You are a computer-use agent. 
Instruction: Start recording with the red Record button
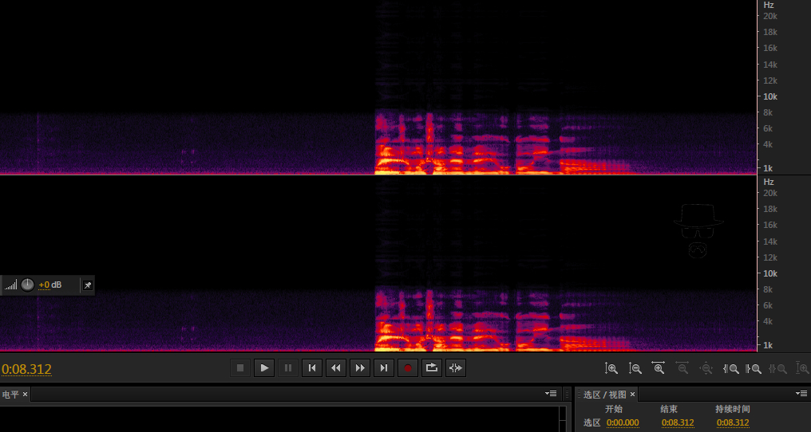(x=408, y=368)
